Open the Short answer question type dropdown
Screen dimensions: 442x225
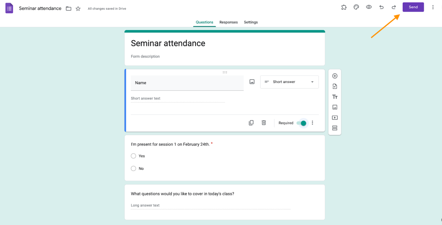[x=289, y=82]
